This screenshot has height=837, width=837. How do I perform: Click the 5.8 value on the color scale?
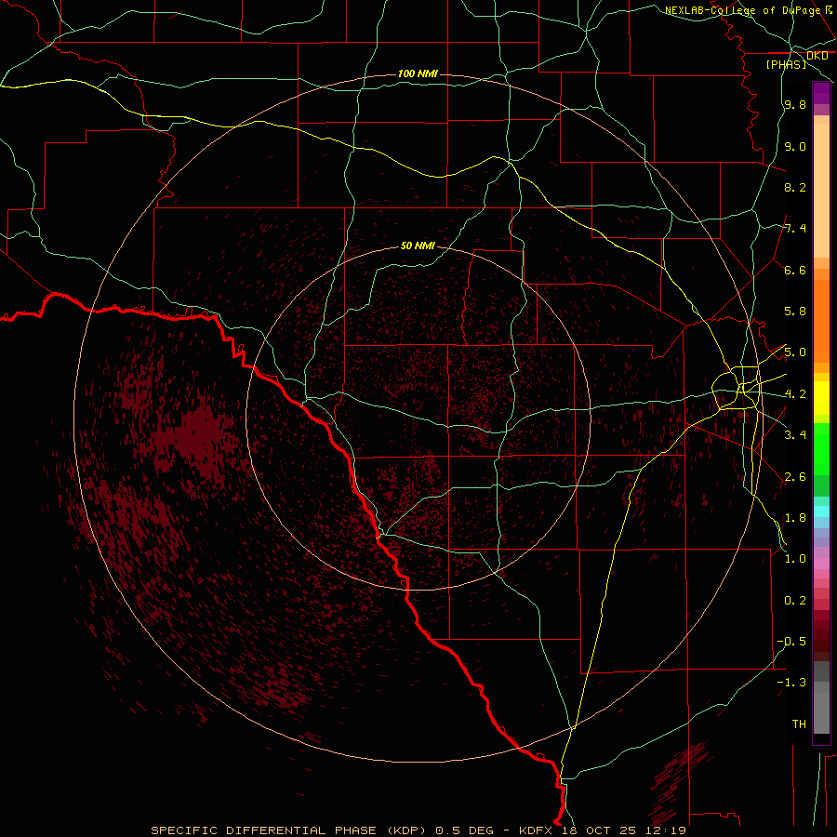pos(795,312)
